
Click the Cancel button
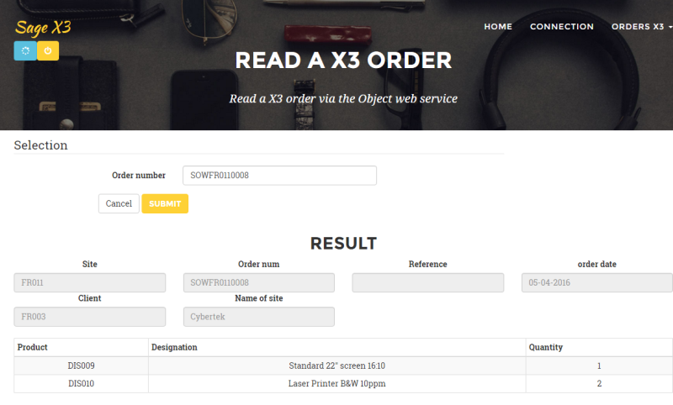(x=119, y=203)
